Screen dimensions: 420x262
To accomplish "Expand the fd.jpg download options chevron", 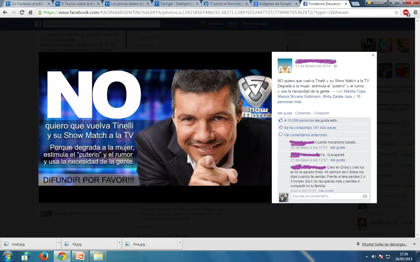I will coord(119,244).
